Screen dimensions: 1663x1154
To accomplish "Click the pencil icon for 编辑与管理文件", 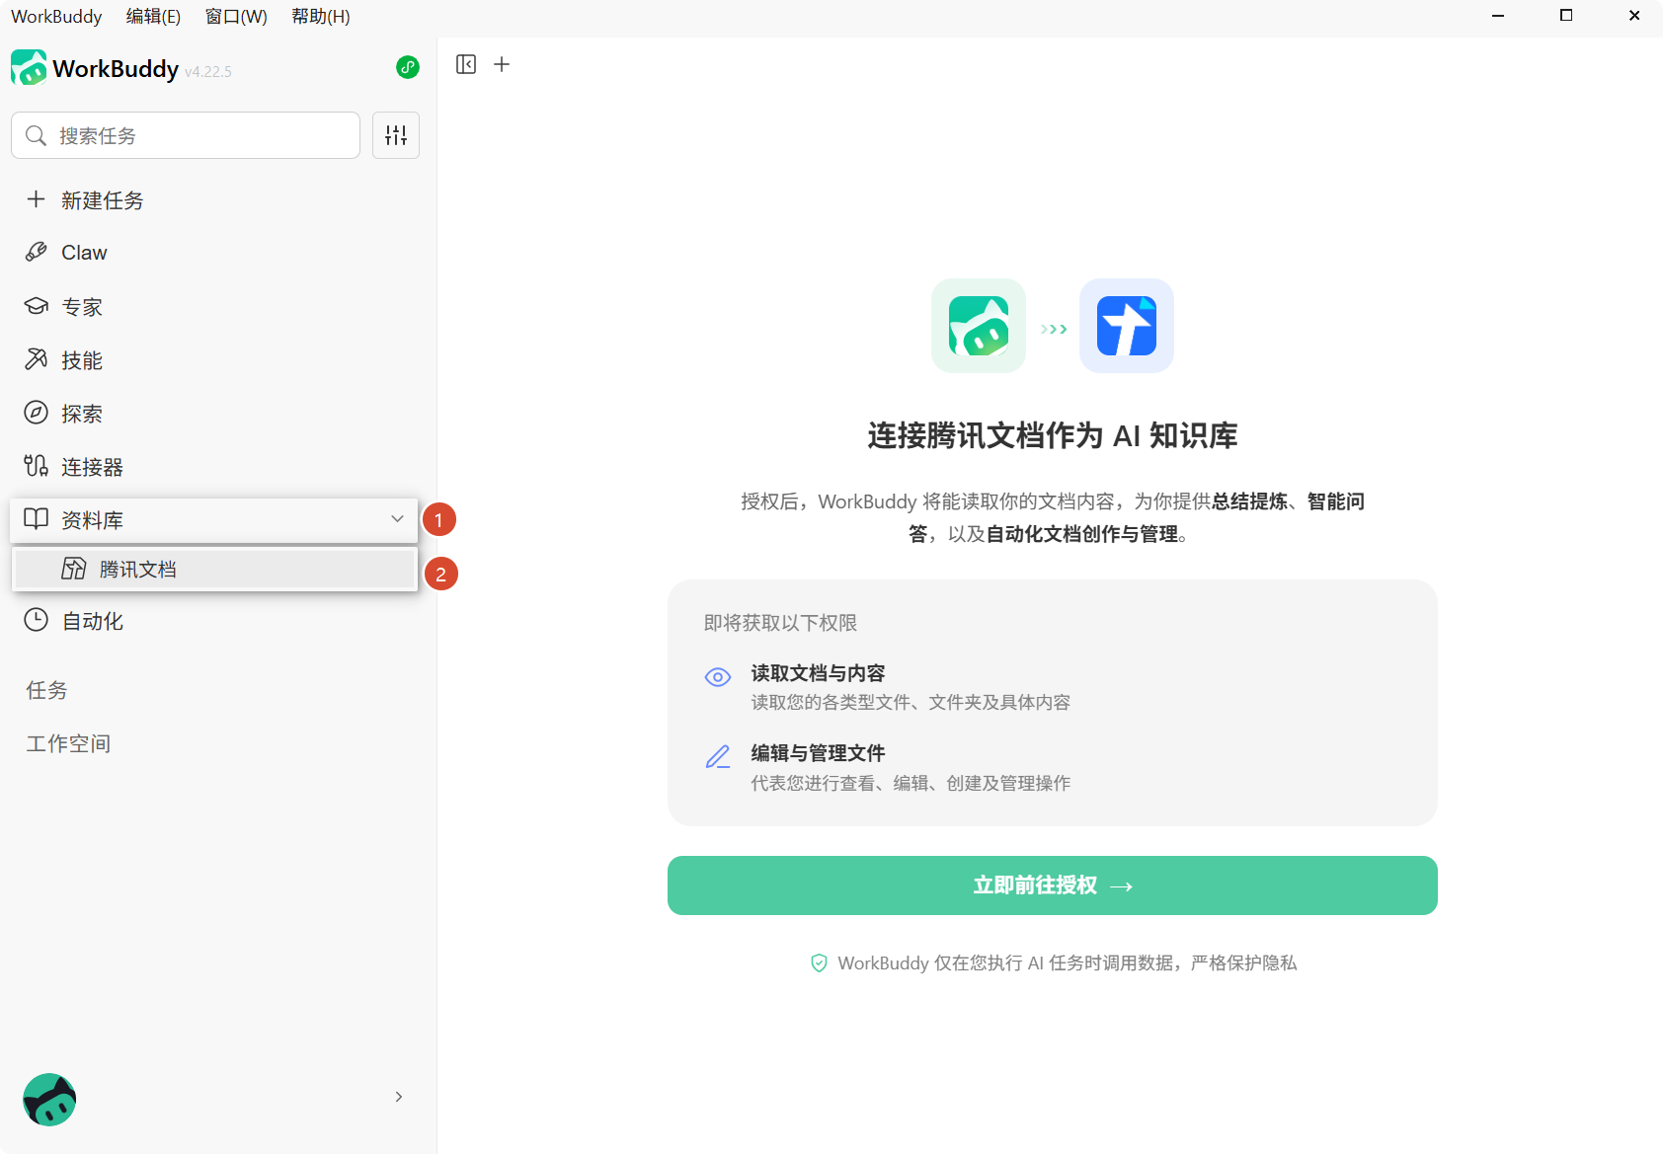I will coord(718,757).
